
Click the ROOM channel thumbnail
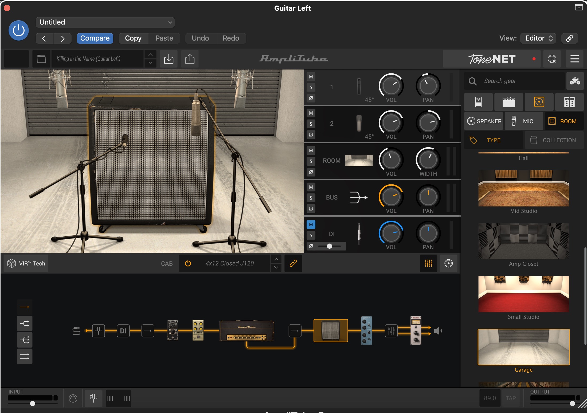[359, 161]
